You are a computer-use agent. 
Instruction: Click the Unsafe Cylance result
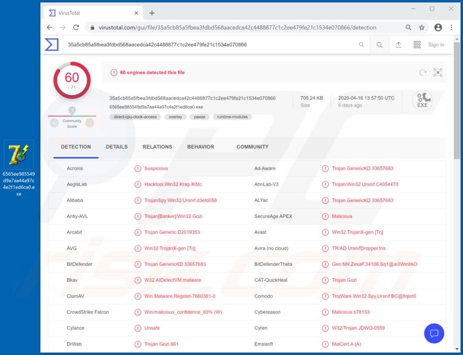(x=152, y=328)
